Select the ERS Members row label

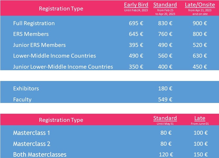(x=31, y=34)
